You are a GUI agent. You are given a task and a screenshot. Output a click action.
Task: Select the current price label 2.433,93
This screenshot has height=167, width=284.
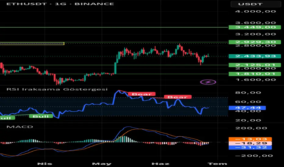pos(255,56)
